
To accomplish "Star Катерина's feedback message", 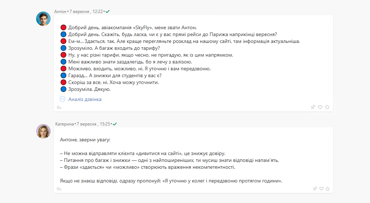I will tap(327, 189).
